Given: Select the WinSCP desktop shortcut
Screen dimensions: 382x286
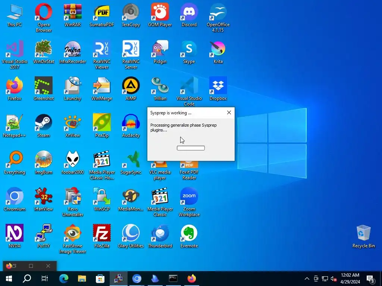Looking at the screenshot, I should point(102,200).
